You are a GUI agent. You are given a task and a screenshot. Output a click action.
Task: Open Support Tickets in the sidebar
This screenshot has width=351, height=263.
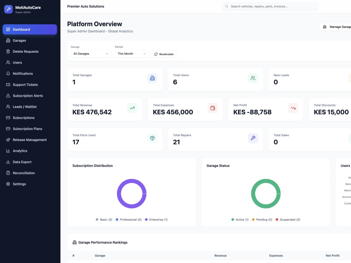pos(30,85)
